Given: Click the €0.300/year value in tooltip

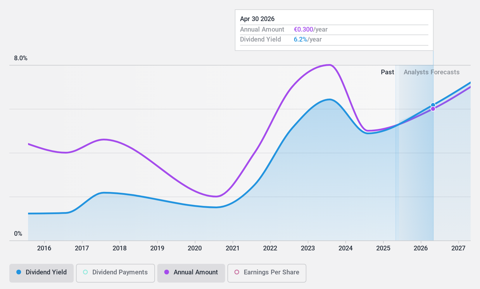Looking at the screenshot, I should pyautogui.click(x=311, y=30).
